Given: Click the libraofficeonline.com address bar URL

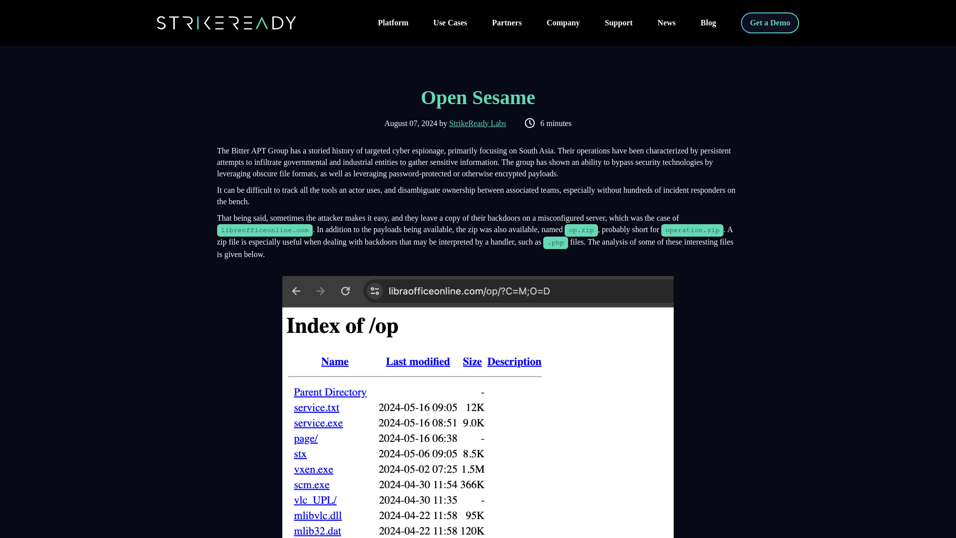Looking at the screenshot, I should pyautogui.click(x=469, y=291).
